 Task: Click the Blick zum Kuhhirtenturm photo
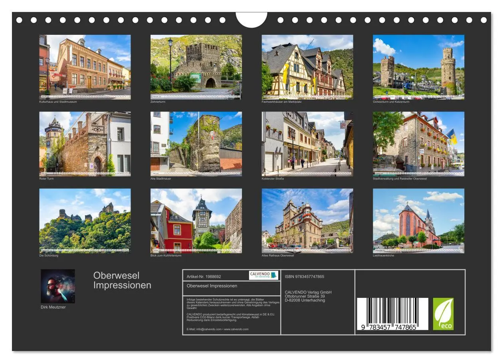[x=196, y=221]
